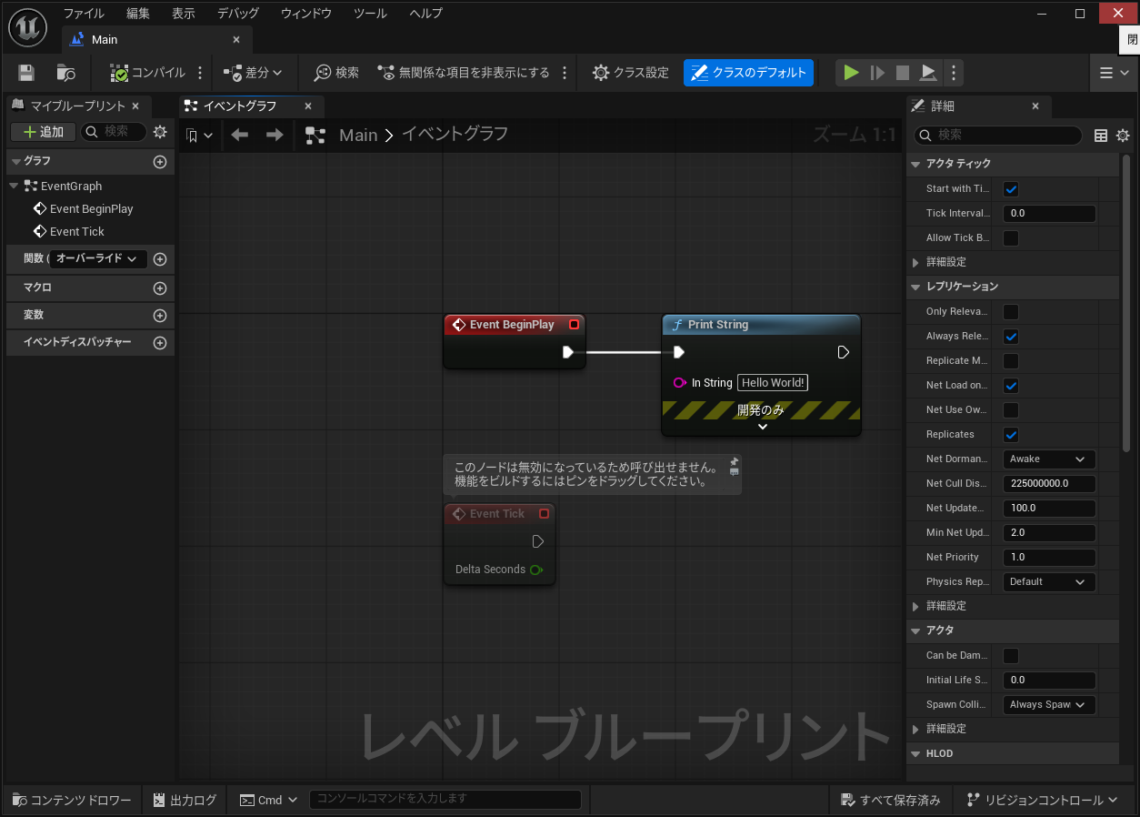Open the Debug (デバッグ) menu
The height and width of the screenshot is (817, 1140).
pyautogui.click(x=238, y=14)
